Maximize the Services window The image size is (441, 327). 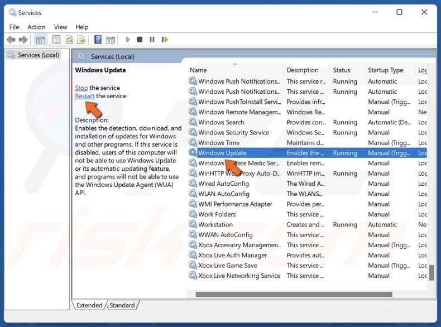click(x=399, y=12)
